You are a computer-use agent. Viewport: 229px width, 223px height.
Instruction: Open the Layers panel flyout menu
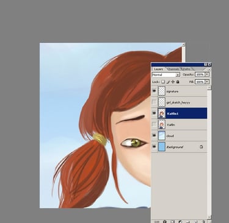[209, 69]
